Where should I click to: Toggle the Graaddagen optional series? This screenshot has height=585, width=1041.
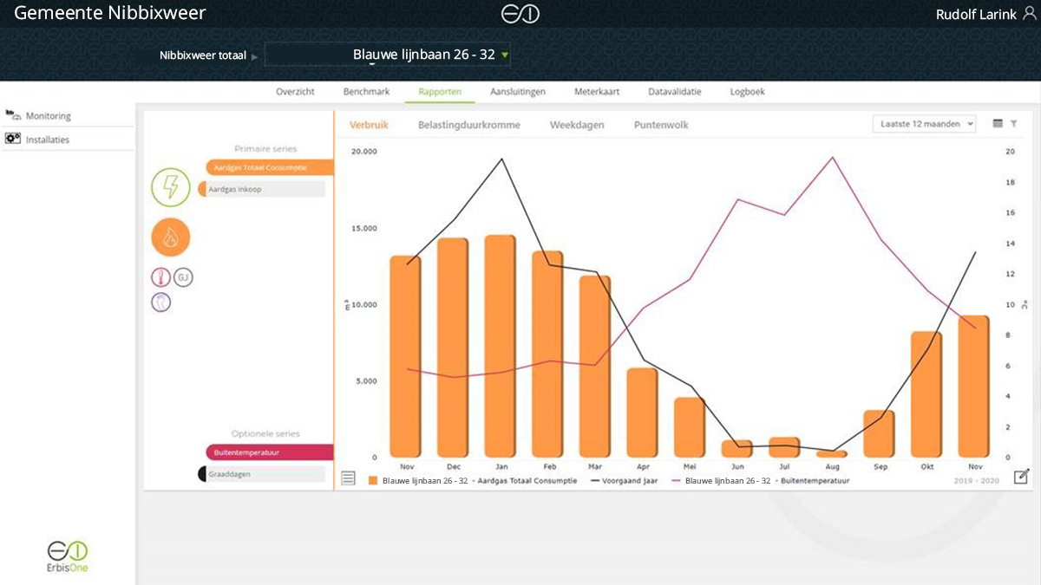pyautogui.click(x=262, y=474)
